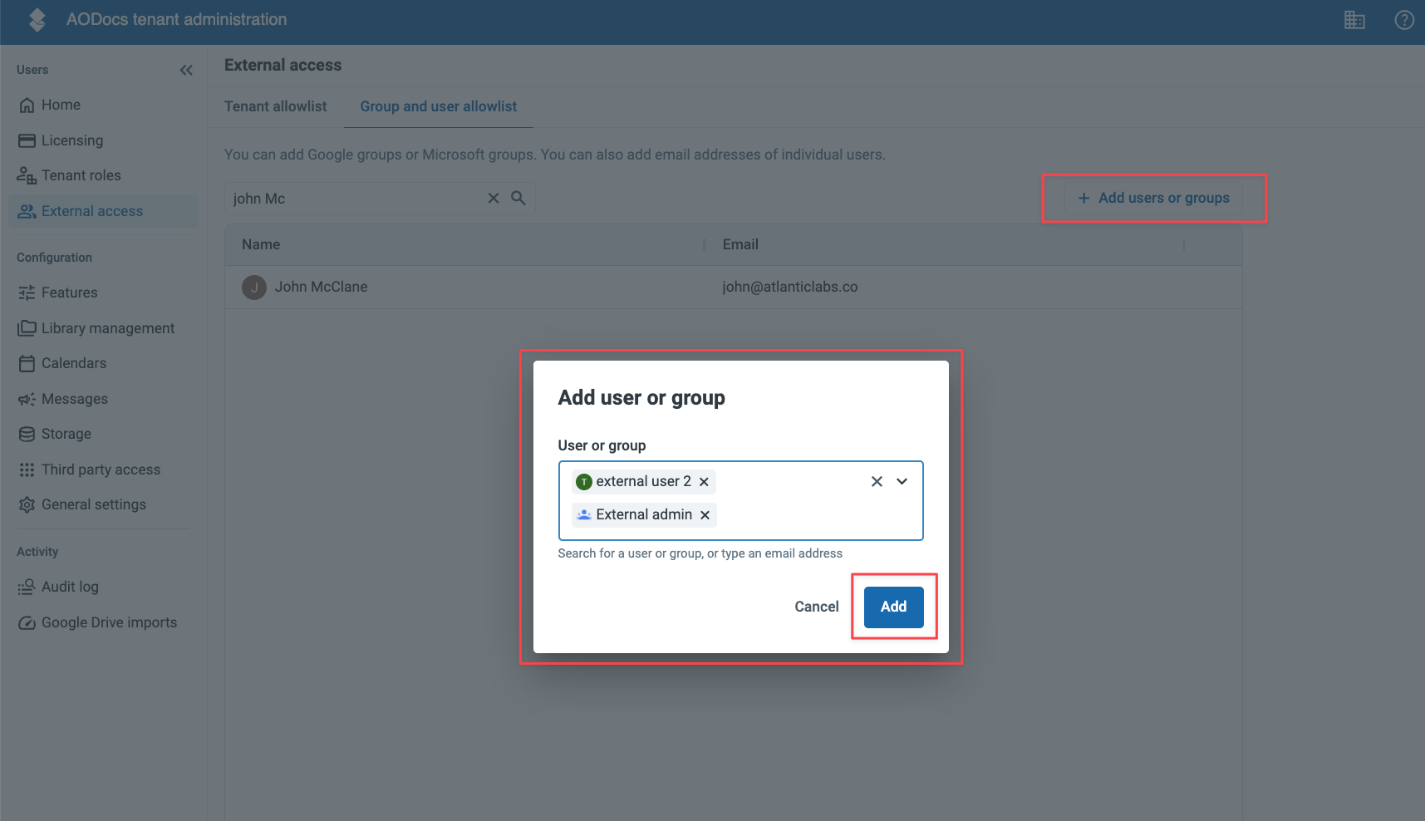Open Messages configuration
The image size is (1425, 821).
tap(103, 399)
